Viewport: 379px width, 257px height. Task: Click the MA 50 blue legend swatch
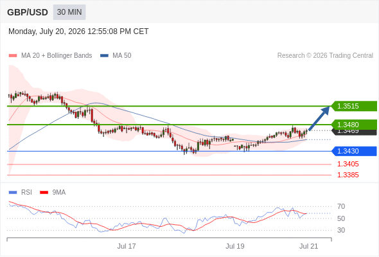[x=104, y=56]
